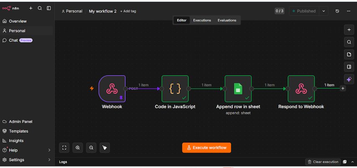
Task: Open the Webhook trigger node
Action: (112, 89)
